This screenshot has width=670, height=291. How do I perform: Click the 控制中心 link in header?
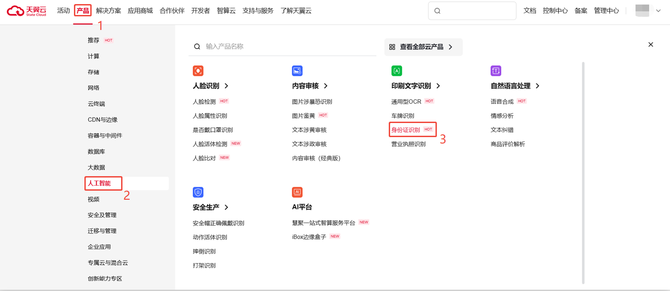[x=555, y=10]
